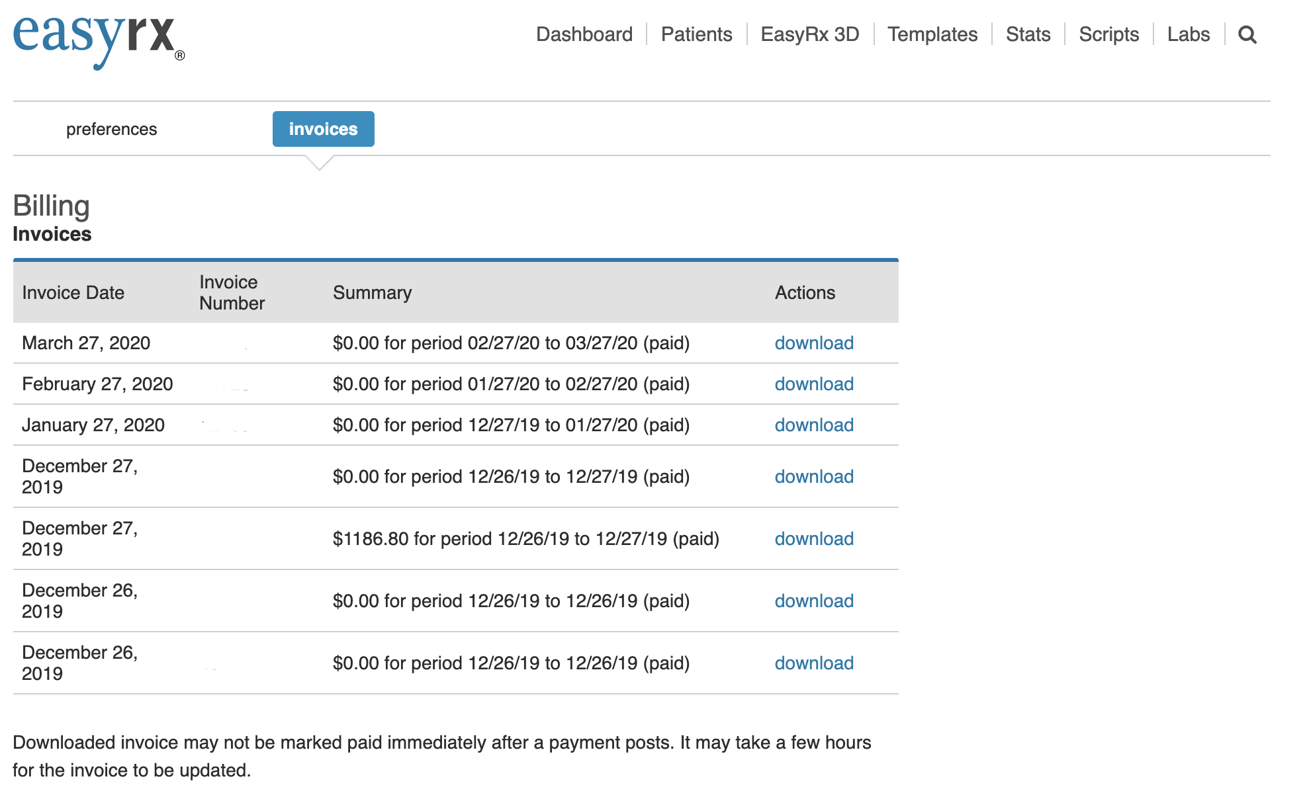Download the first December 26, 2019 invoice
The image size is (1309, 795).
(x=813, y=601)
